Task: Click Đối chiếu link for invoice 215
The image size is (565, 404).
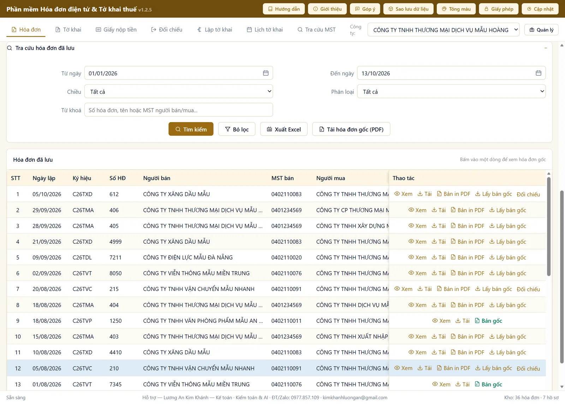Action: [528, 289]
